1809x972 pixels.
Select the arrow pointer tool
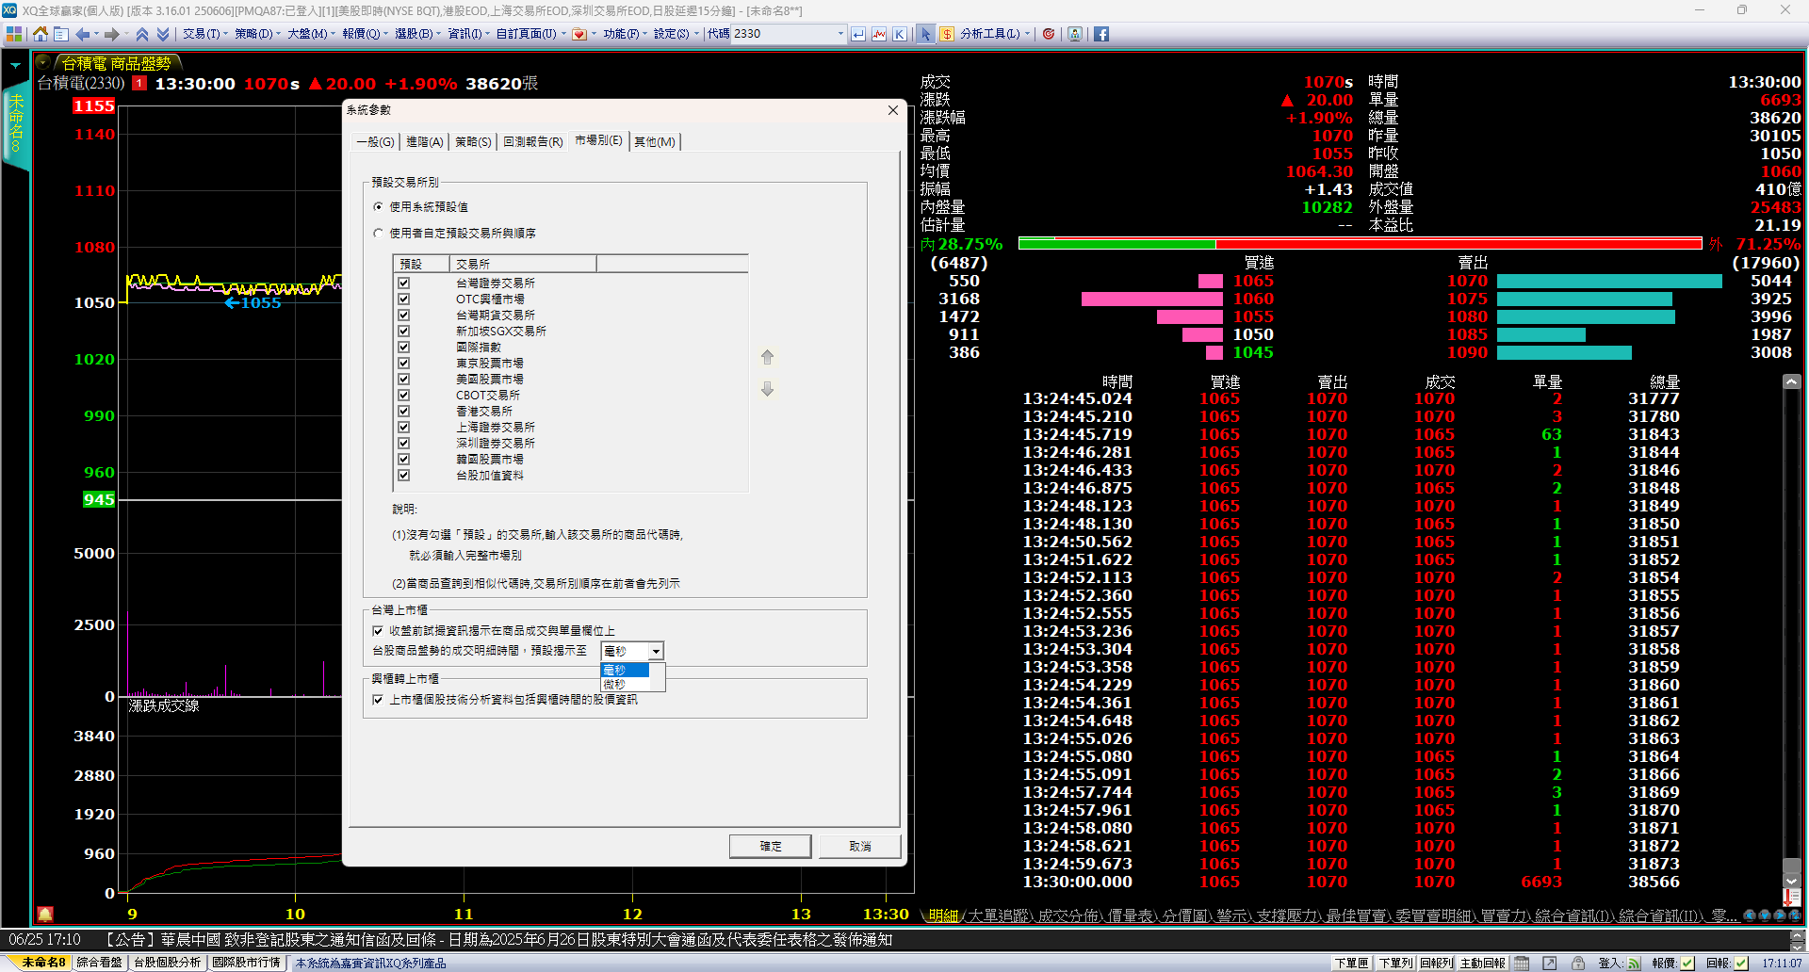[925, 34]
